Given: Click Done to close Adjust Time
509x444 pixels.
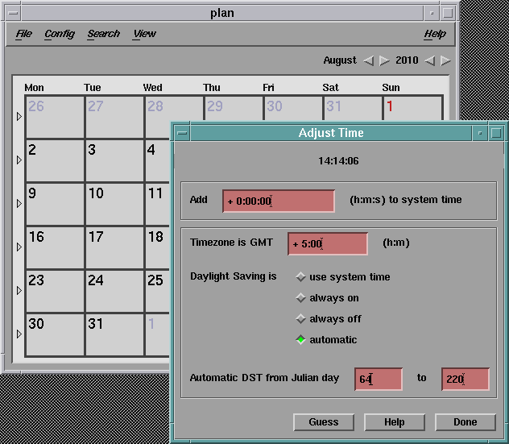Looking at the screenshot, I should pos(465,422).
